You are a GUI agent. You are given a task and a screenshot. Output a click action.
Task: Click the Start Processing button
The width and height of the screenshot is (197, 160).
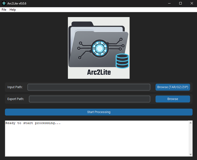(99, 112)
